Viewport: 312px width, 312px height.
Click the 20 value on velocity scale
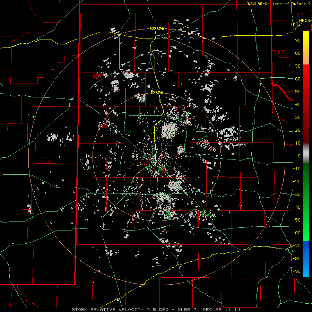pyautogui.click(x=298, y=130)
